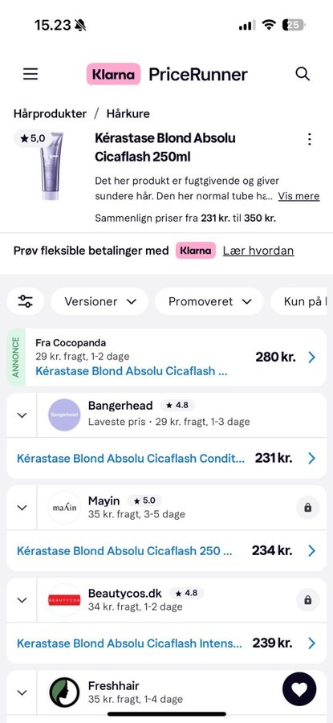Screen dimensions: 333x723
Task: Open the three-dot product options menu
Action: point(310,139)
